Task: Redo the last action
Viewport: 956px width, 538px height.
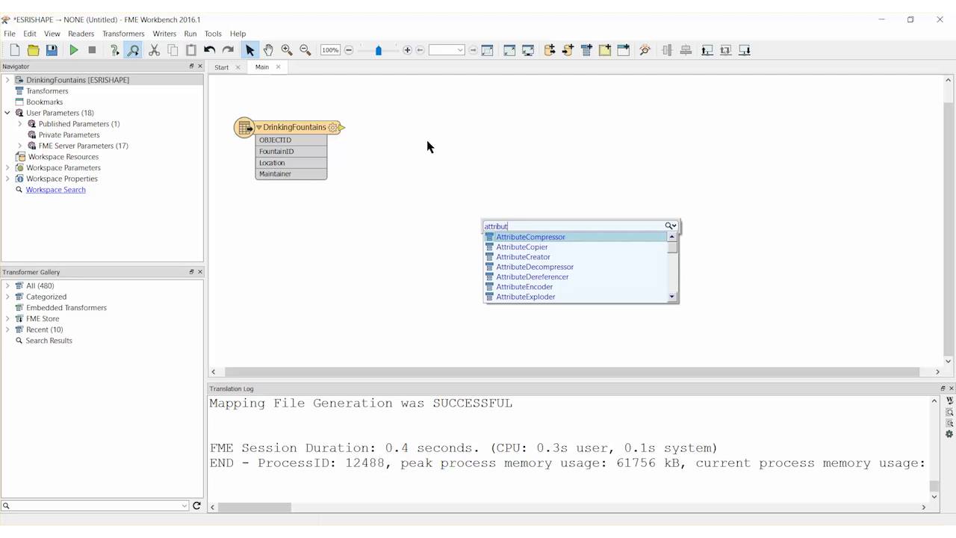Action: (x=228, y=50)
